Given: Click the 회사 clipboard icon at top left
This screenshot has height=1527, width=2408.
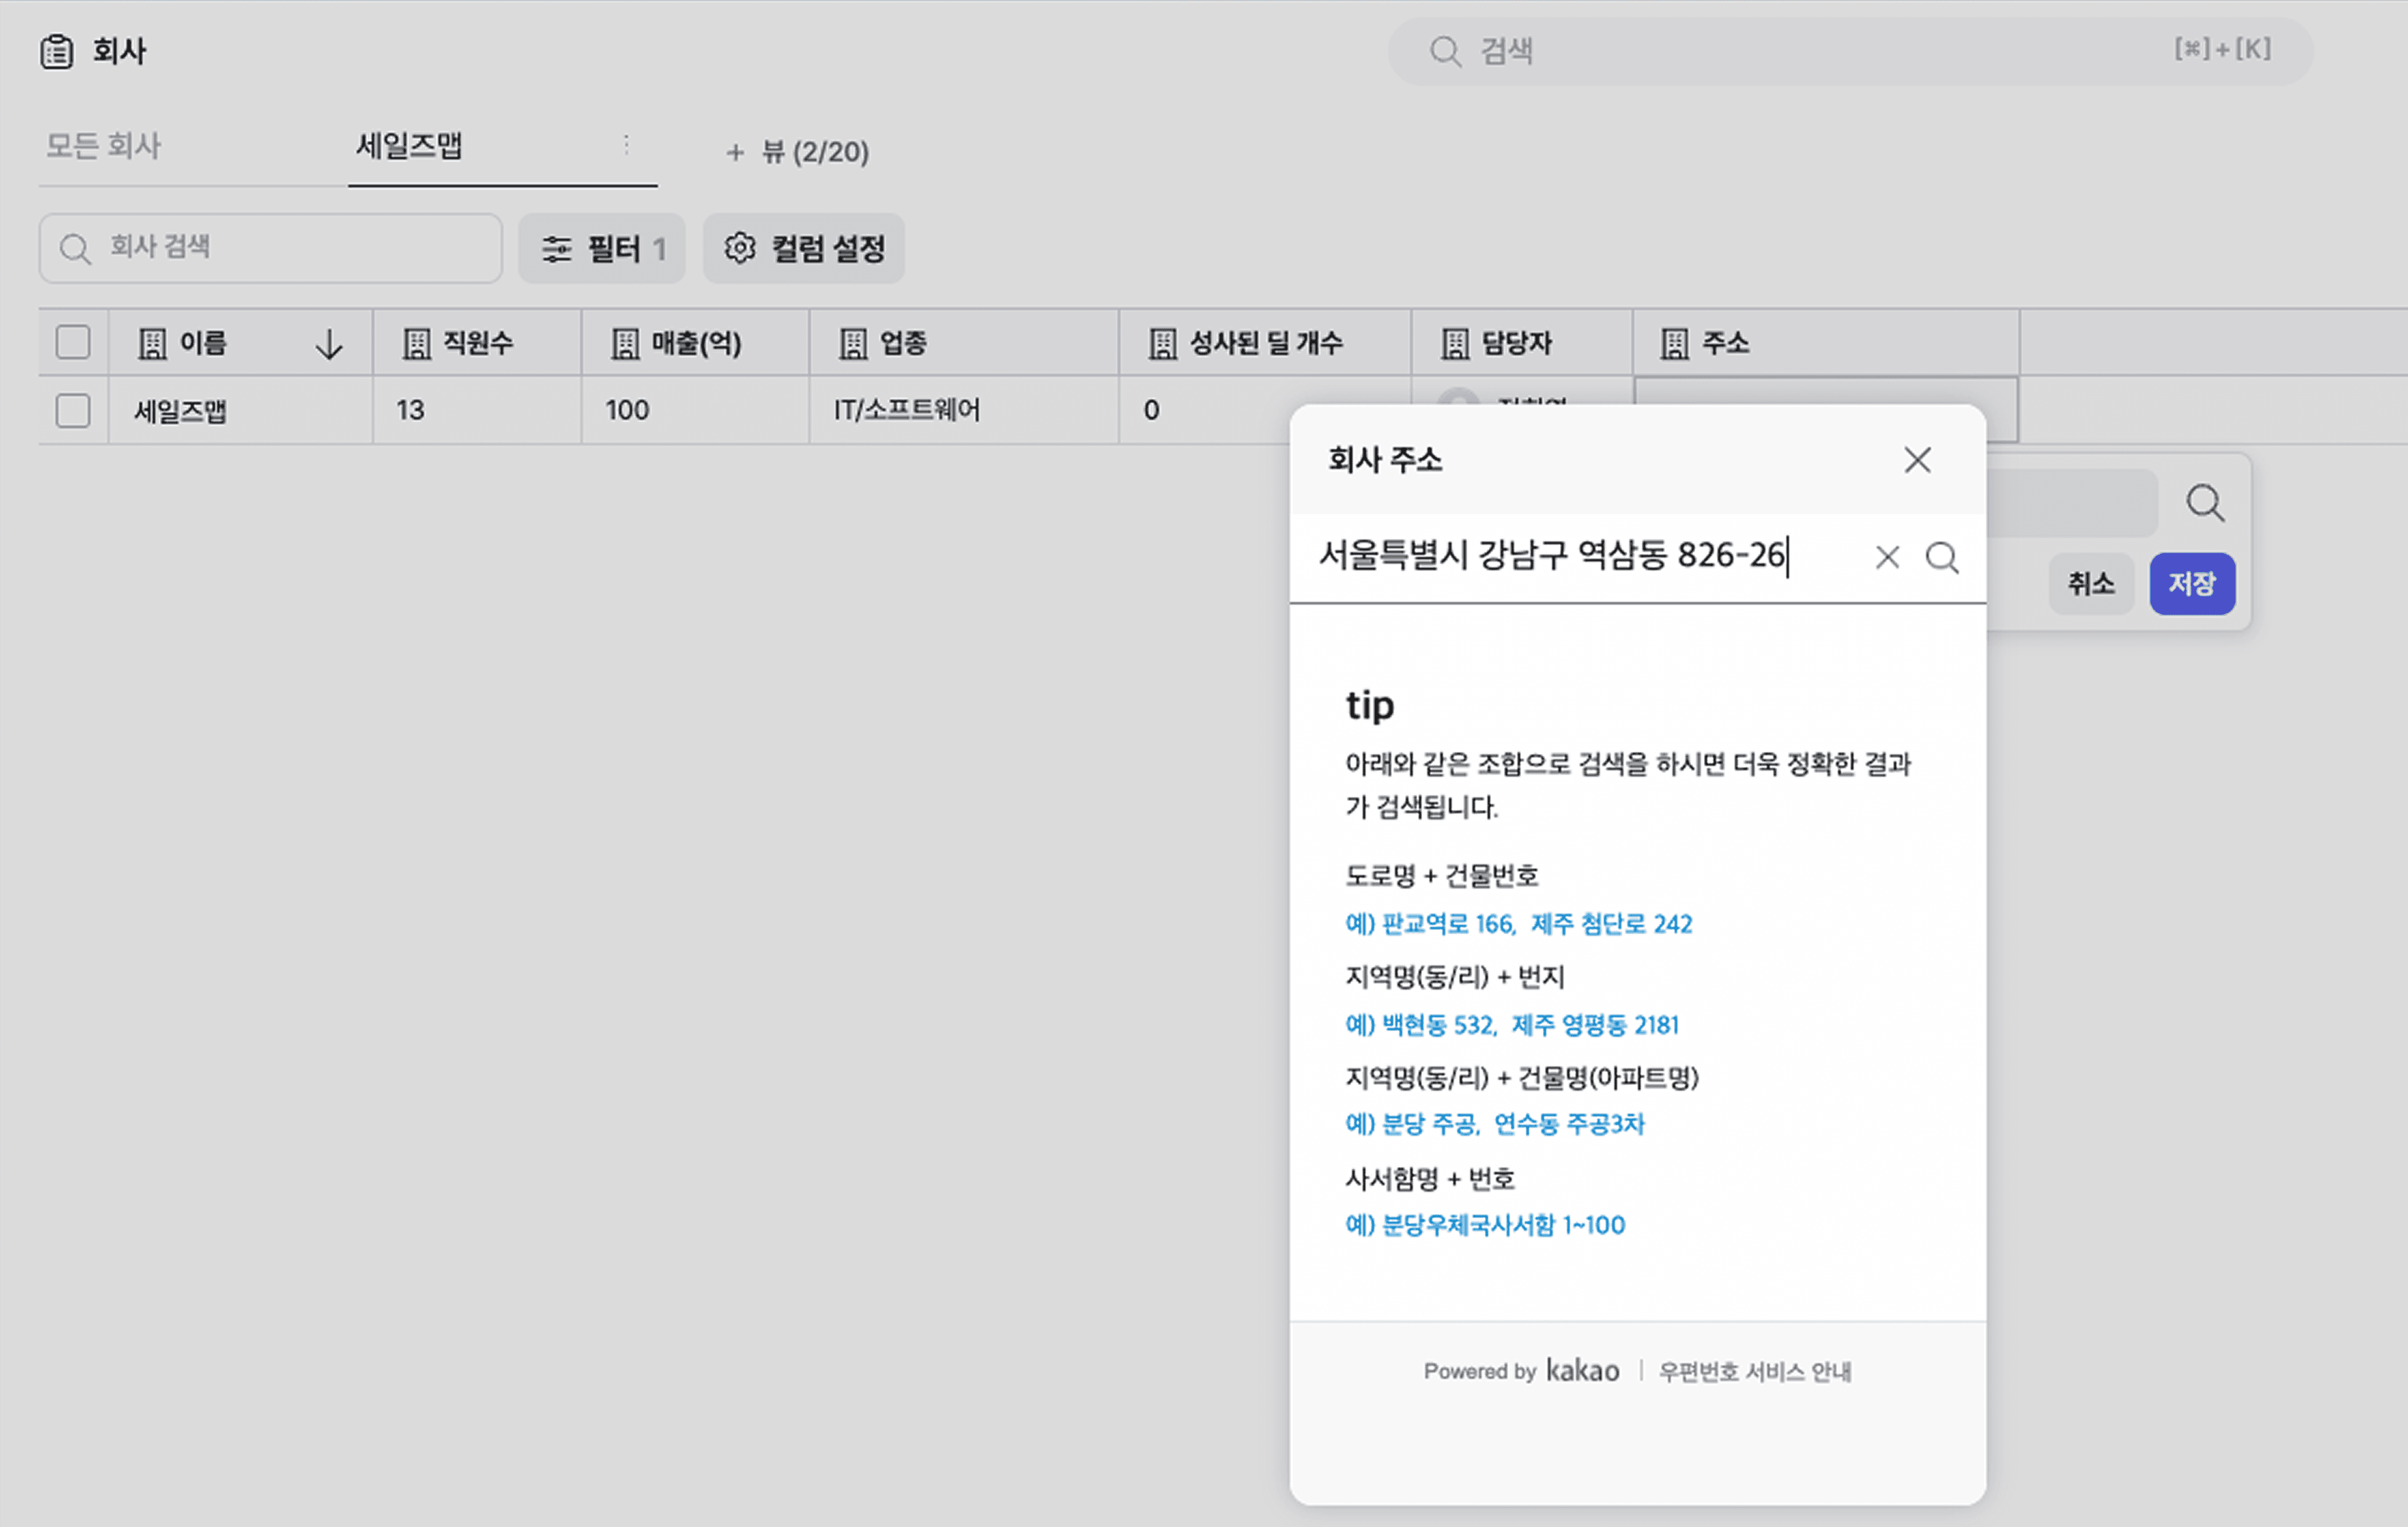Looking at the screenshot, I should click(x=57, y=51).
